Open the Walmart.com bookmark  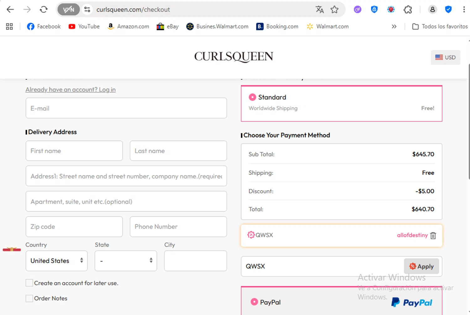[328, 27]
